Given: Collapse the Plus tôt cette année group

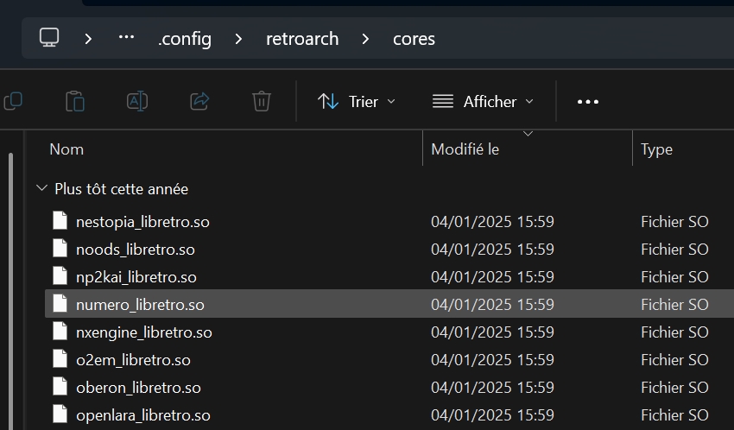Looking at the screenshot, I should (x=41, y=188).
